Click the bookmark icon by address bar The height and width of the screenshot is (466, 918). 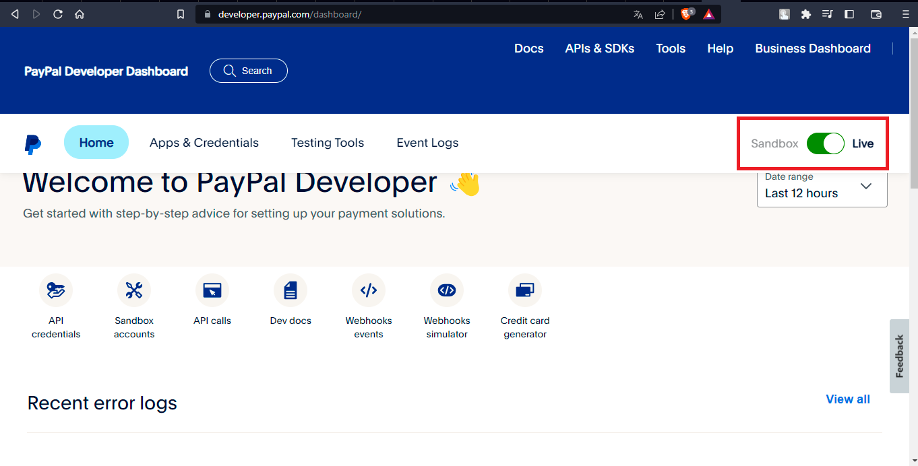(x=181, y=14)
